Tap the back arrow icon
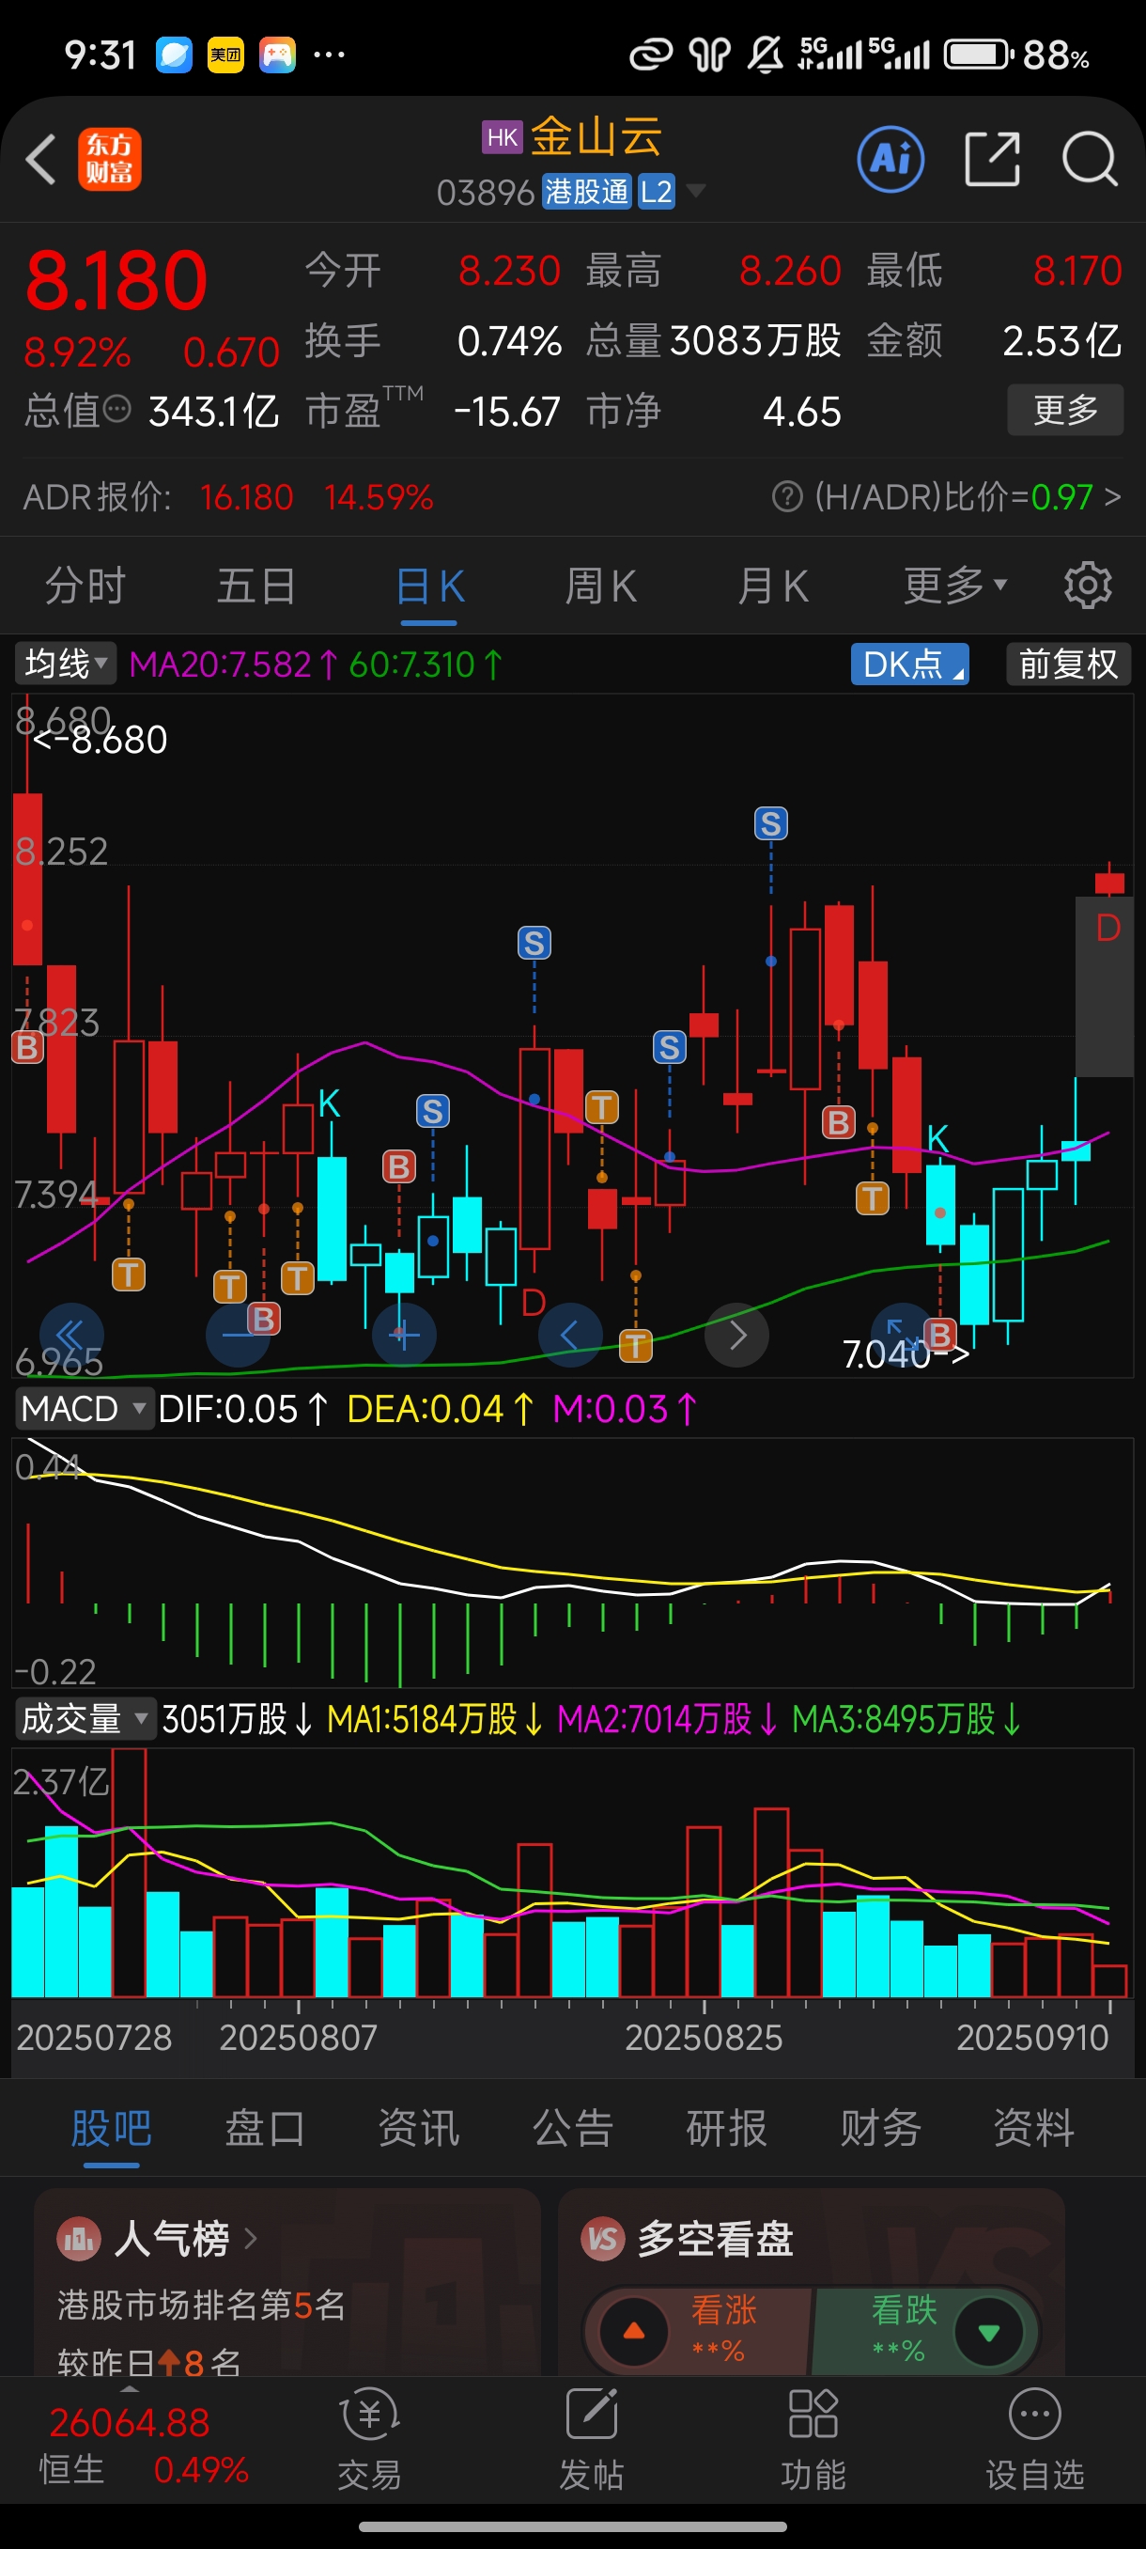1146x2549 pixels. pyautogui.click(x=39, y=158)
